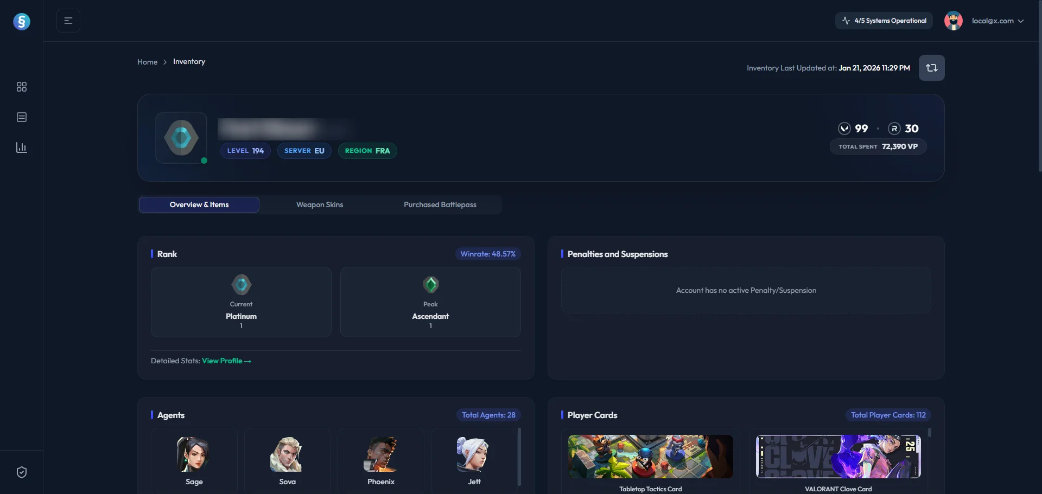
Task: Click the shield security icon at sidebar bottom
Action: (x=21, y=472)
